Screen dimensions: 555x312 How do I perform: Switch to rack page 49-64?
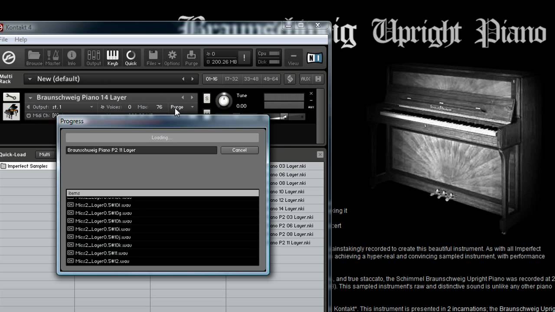click(271, 79)
